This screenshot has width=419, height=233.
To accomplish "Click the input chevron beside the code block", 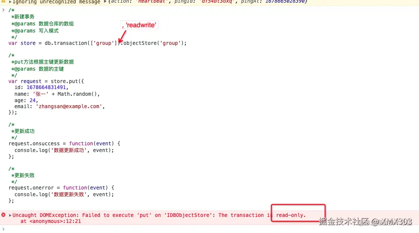I will [x=3, y=10].
